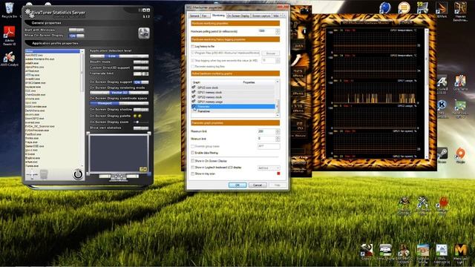
Task: Click Detach in hardware monitor window
Action: 406,22
